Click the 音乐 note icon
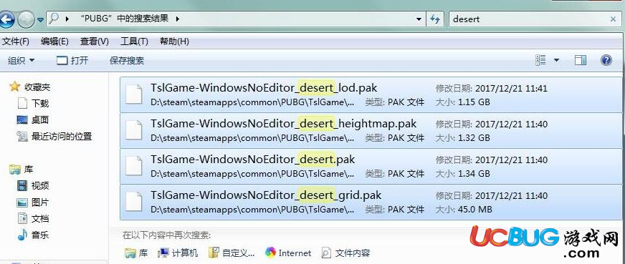Viewport: 625px width, 264px height. (x=22, y=235)
